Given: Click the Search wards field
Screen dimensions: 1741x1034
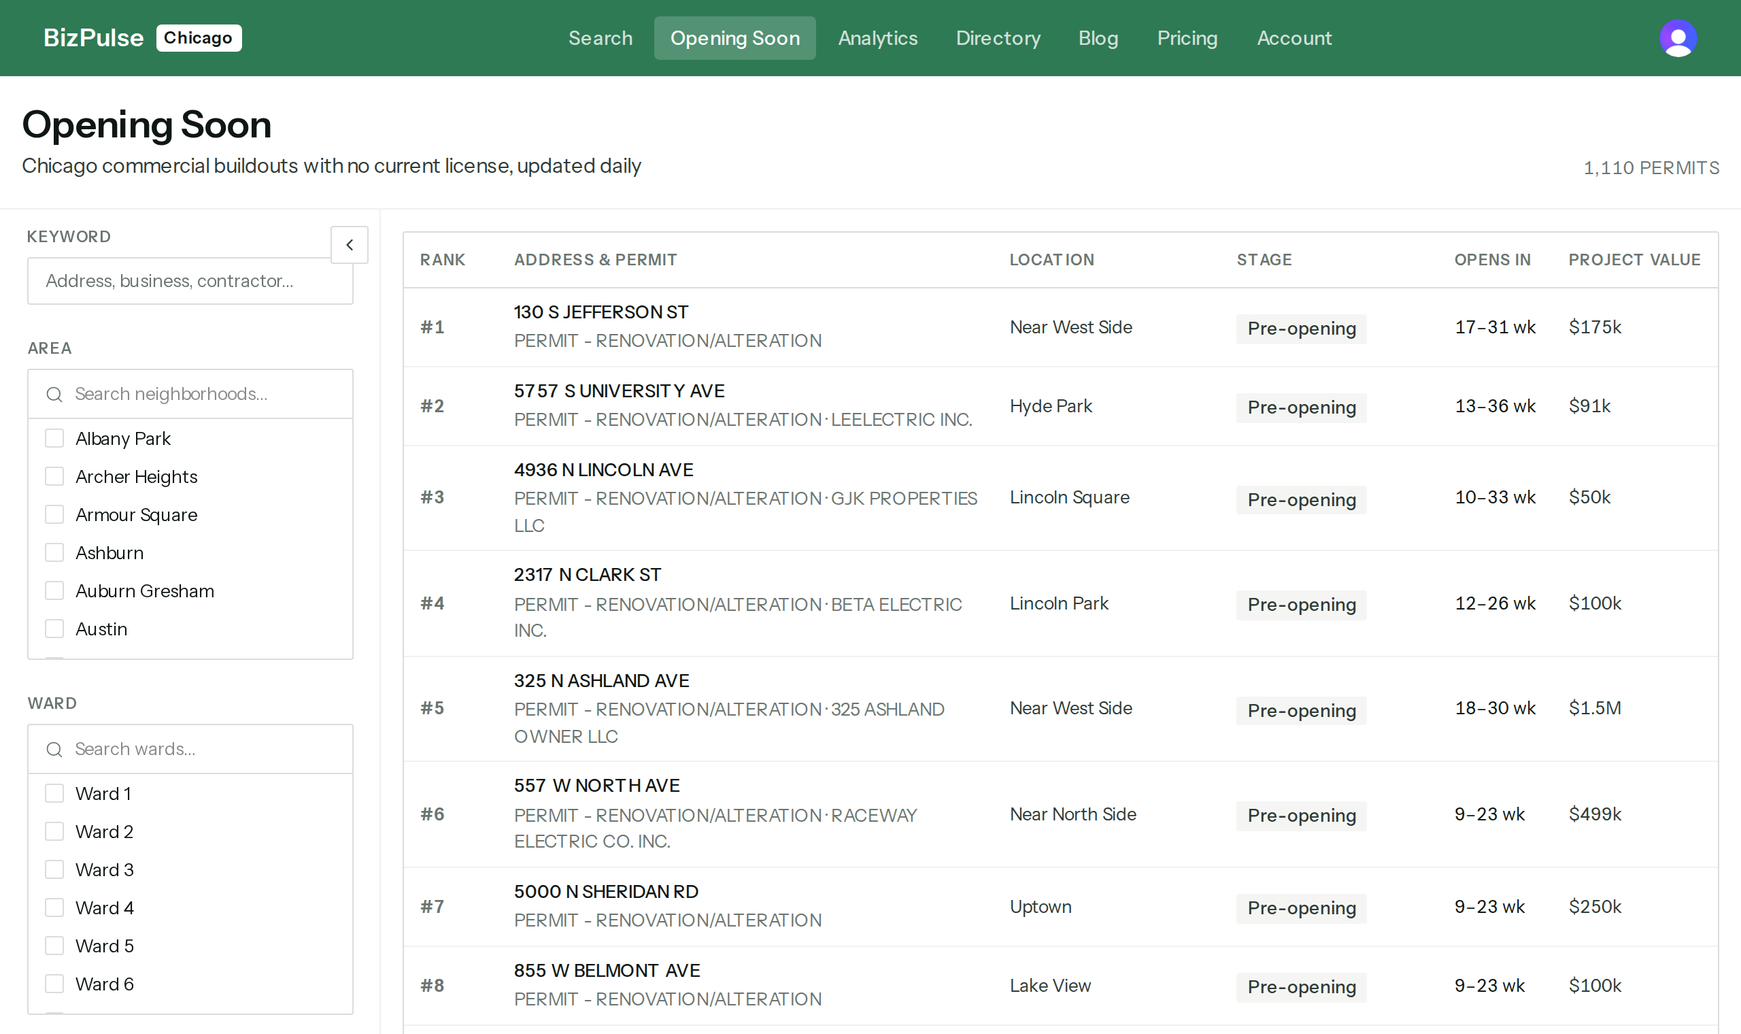Looking at the screenshot, I should [x=190, y=749].
